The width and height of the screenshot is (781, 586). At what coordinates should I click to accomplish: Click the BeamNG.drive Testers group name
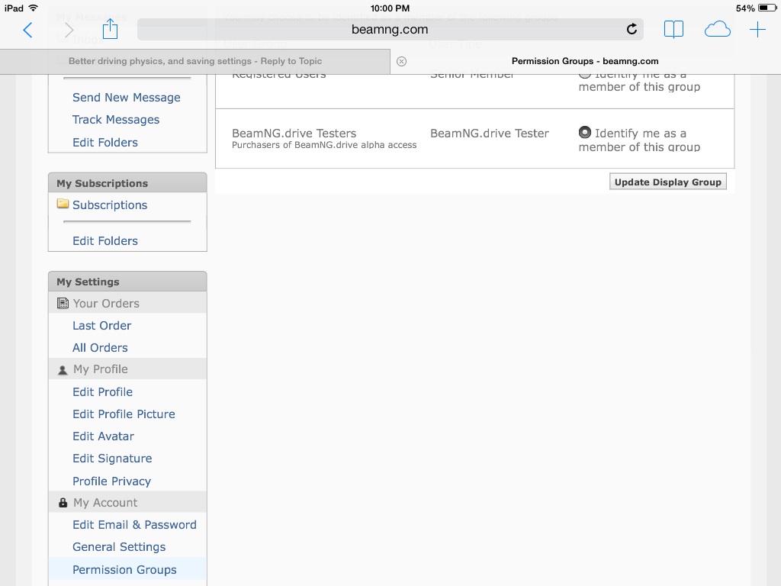coord(294,134)
